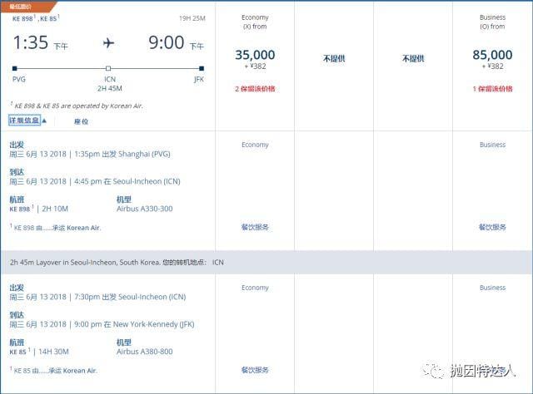533x394 pixels.
Task: Click 'KE 85 | 14H 30M' flight detail
Action: (39, 352)
